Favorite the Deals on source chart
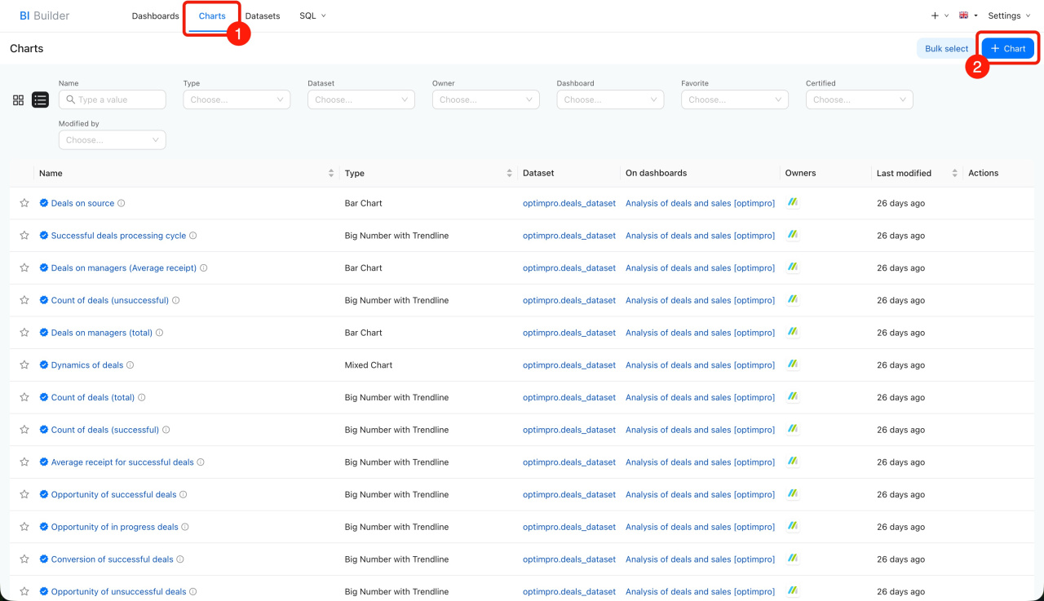 (24, 203)
